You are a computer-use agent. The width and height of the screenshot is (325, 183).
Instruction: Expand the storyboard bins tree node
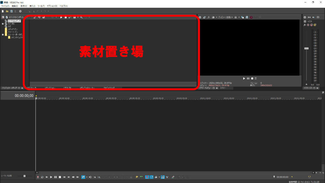coord(3,34)
